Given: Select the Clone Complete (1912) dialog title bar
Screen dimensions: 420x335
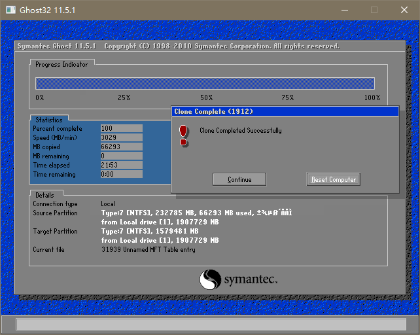Looking at the screenshot, I should [x=285, y=112].
